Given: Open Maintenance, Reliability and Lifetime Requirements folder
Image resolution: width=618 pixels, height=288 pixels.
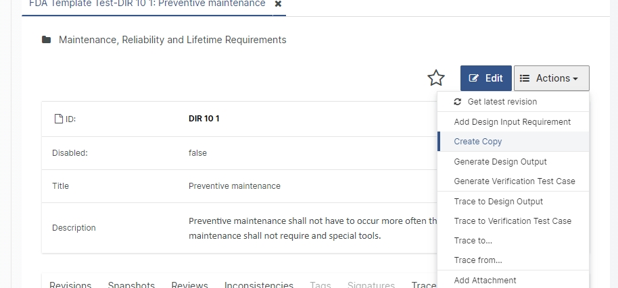Looking at the screenshot, I should tap(172, 40).
